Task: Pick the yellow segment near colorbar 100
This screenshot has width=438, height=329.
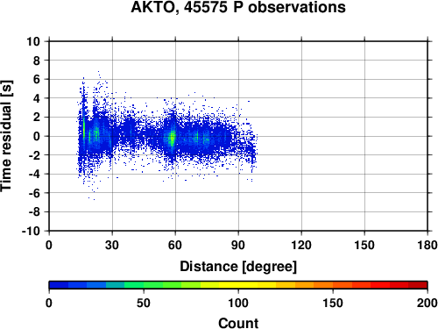Action: [238, 285]
